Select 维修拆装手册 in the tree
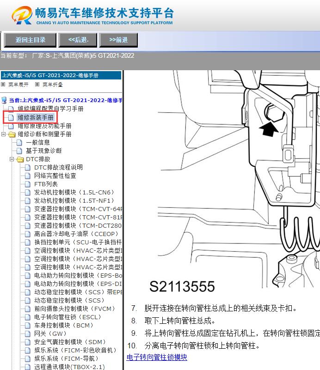 click(x=36, y=117)
